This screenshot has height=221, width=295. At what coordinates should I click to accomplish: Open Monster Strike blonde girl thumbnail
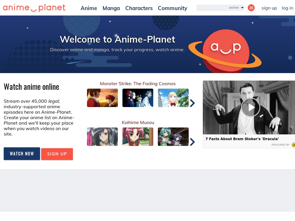[173, 98]
